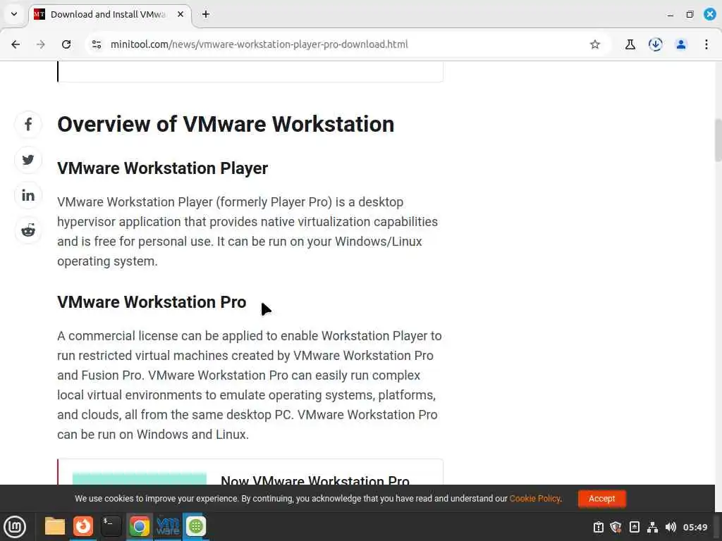Open the update manager shield tray icon
The height and width of the screenshot is (541, 722).
pyautogui.click(x=616, y=527)
